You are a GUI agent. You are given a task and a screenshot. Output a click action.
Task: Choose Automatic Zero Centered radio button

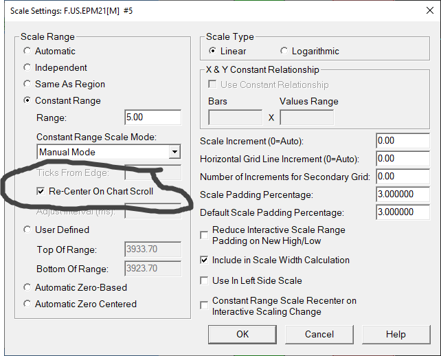(27, 304)
